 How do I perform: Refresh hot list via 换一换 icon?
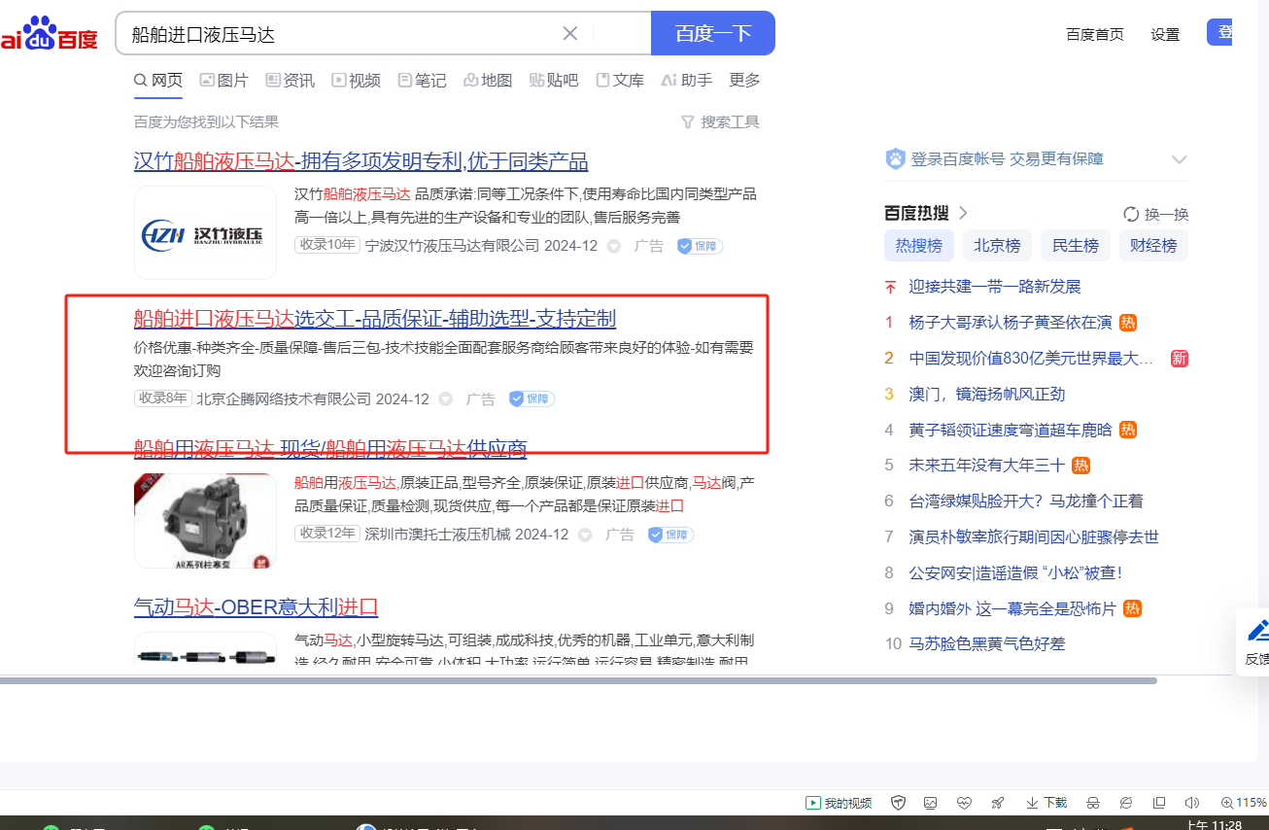1131,214
